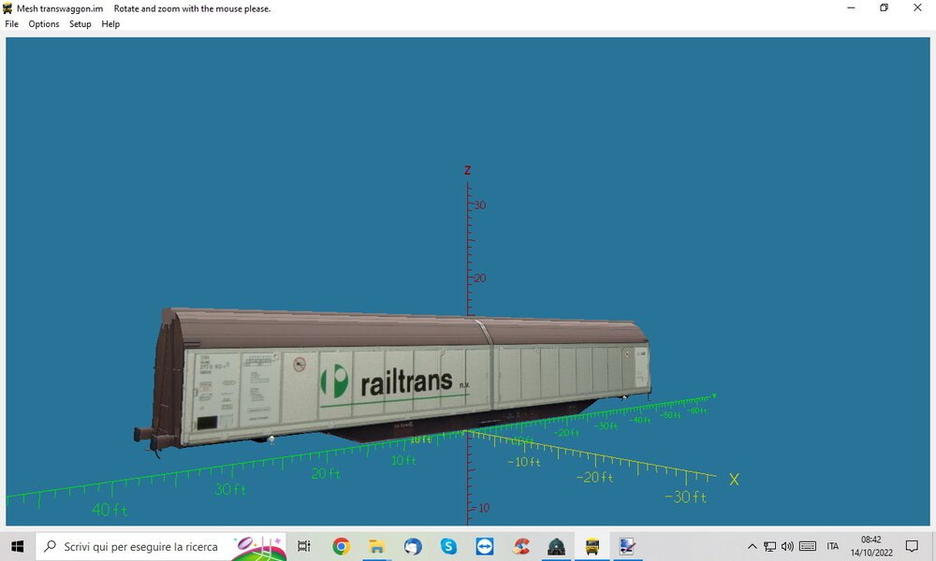
Task: Launch Google Chrome from taskbar
Action: [341, 546]
